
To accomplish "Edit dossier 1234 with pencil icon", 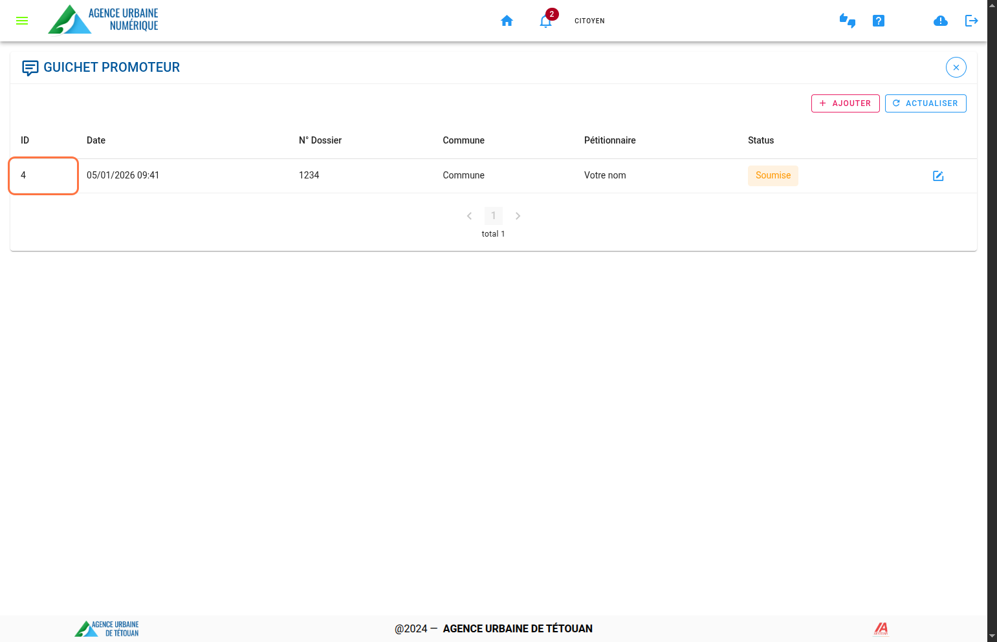I will 937,176.
